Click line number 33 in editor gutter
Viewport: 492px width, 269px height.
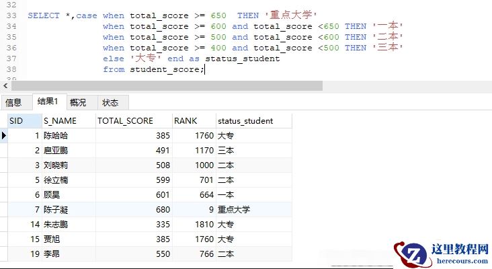tap(11, 15)
